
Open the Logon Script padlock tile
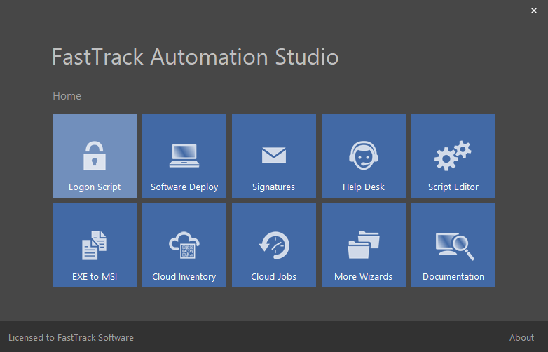coord(95,156)
